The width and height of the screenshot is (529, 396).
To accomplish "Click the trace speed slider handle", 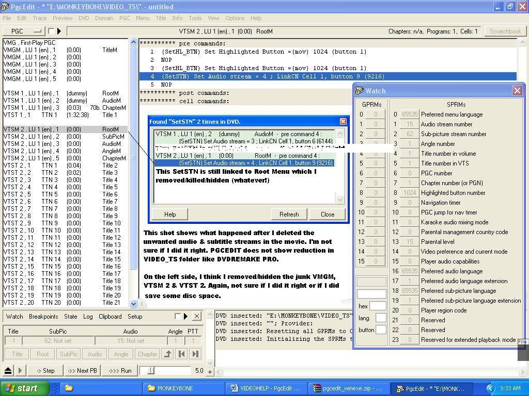I will [151, 371].
